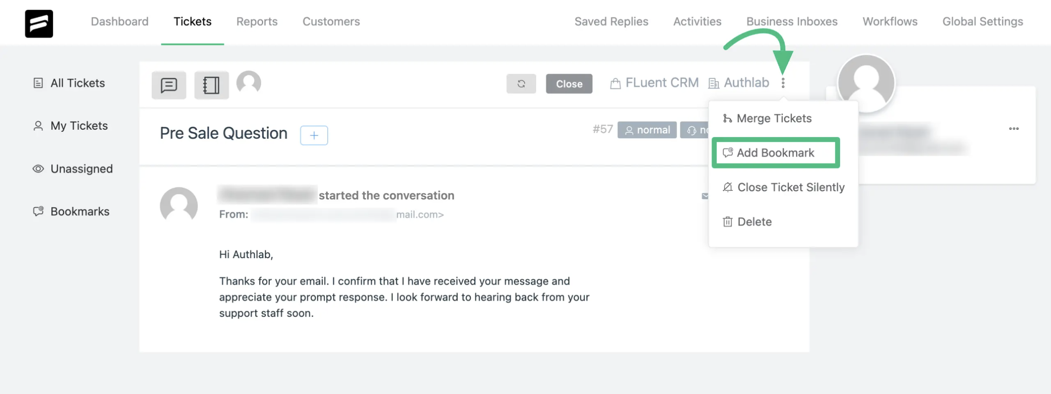1051x394 pixels.
Task: Open the Saved Replies page
Action: [611, 21]
